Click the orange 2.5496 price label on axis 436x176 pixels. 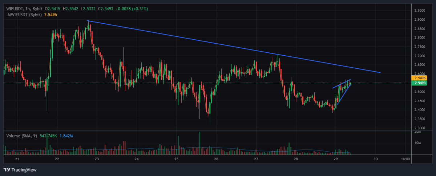pos(420,78)
